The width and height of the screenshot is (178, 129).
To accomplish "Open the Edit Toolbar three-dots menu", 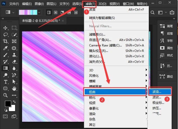I will 14,95.
